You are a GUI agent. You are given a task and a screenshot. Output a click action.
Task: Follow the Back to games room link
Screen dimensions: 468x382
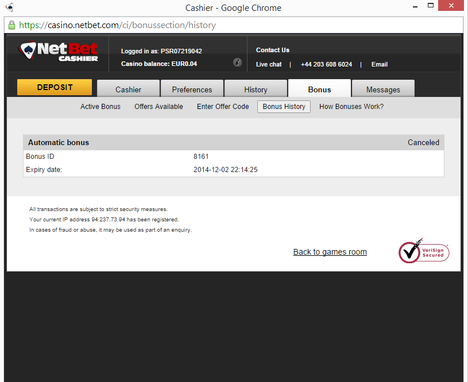tap(330, 252)
